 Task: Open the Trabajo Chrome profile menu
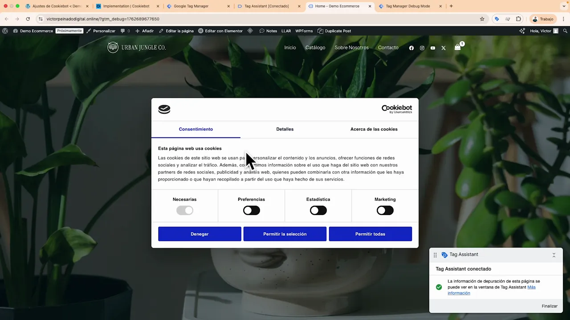[542, 19]
